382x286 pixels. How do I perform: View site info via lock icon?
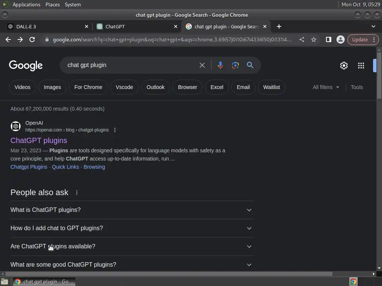click(47, 39)
